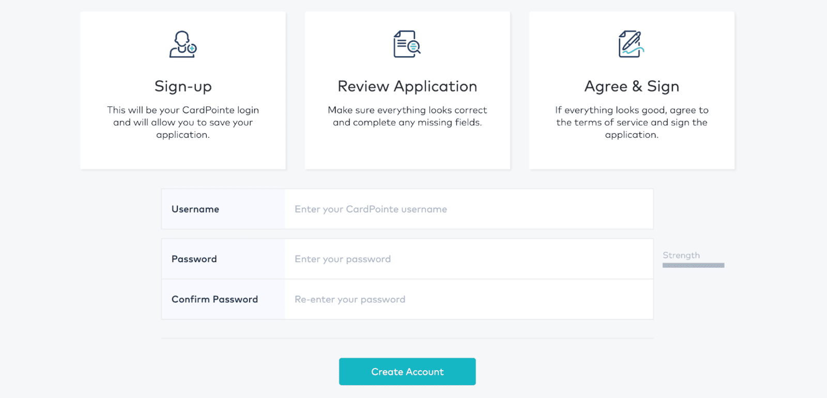Click the Create Account button
Image resolution: width=827 pixels, height=398 pixels.
pyautogui.click(x=407, y=372)
